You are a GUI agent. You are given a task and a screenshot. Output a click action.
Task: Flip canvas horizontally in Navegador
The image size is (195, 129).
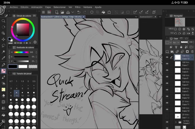188,33
